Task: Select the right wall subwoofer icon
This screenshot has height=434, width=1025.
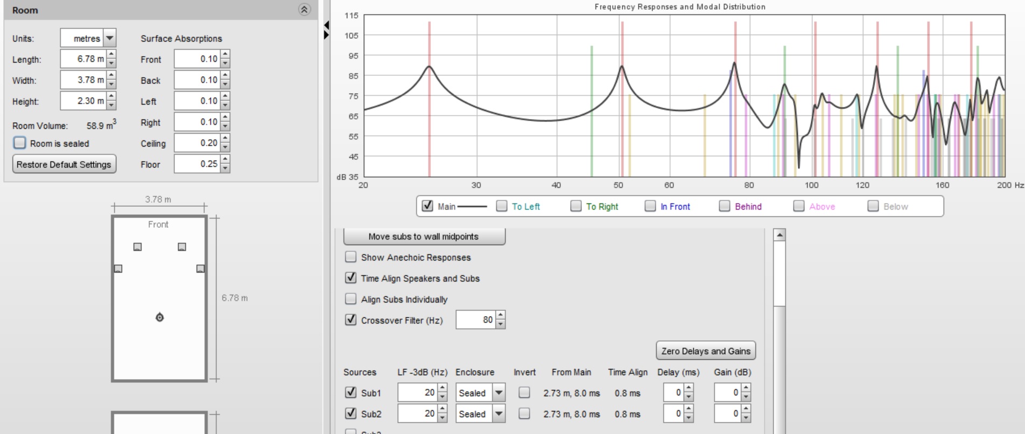Action: click(200, 268)
